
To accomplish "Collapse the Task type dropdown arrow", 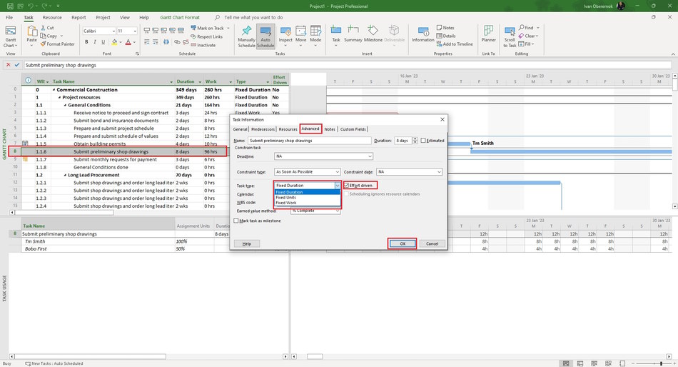I will [338, 185].
